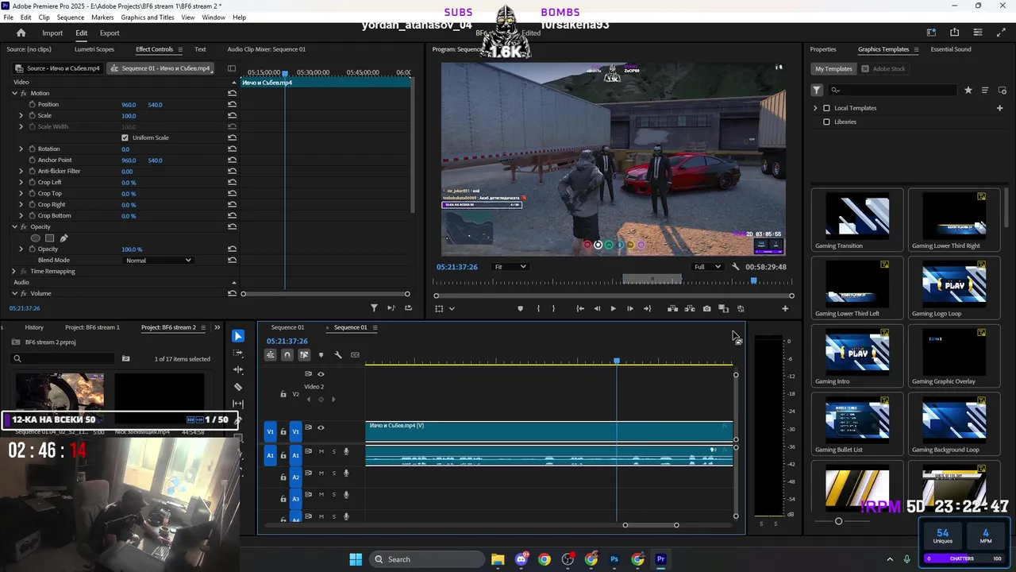Open Program monitor settings wrench

click(x=736, y=267)
